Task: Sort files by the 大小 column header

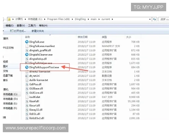Action: (x=128, y=37)
